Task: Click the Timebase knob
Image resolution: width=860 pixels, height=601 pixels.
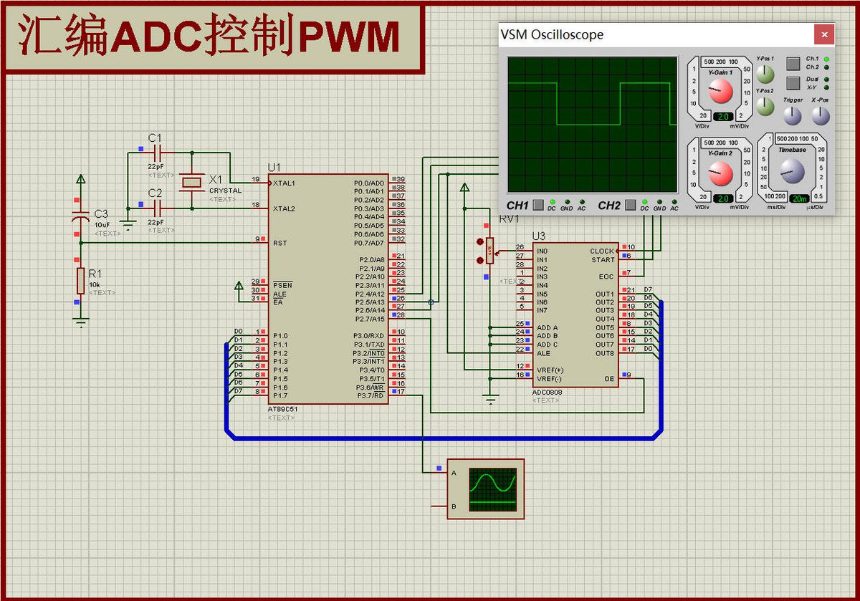Action: pos(793,170)
